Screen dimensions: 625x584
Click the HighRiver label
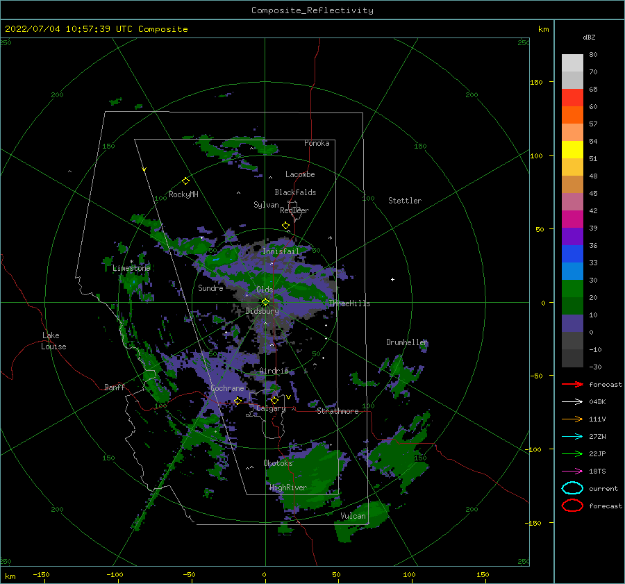pos(288,487)
